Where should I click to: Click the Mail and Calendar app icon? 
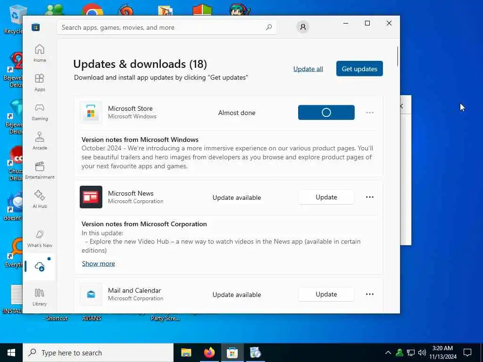[x=91, y=294]
